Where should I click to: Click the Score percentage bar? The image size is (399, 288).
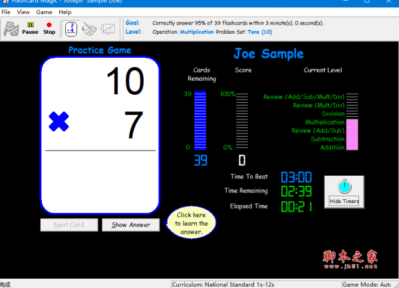click(x=242, y=121)
